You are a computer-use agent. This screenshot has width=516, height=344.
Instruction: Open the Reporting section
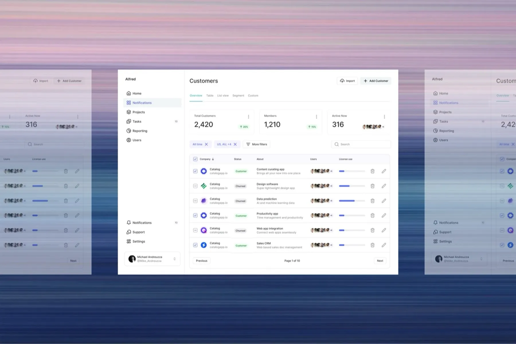point(140,131)
